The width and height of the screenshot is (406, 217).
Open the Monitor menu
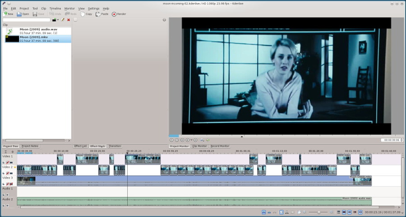[69, 8]
